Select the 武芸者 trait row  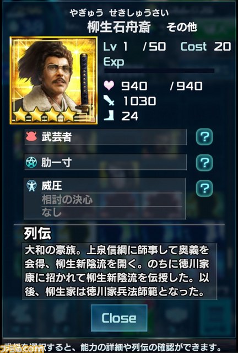(105, 137)
